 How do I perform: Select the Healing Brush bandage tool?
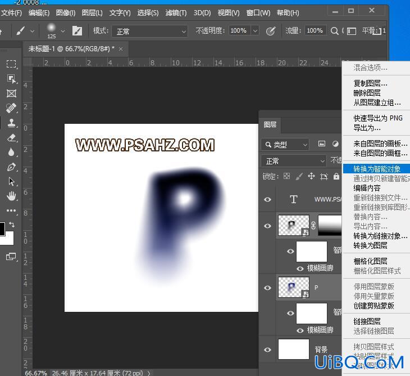pos(11,108)
